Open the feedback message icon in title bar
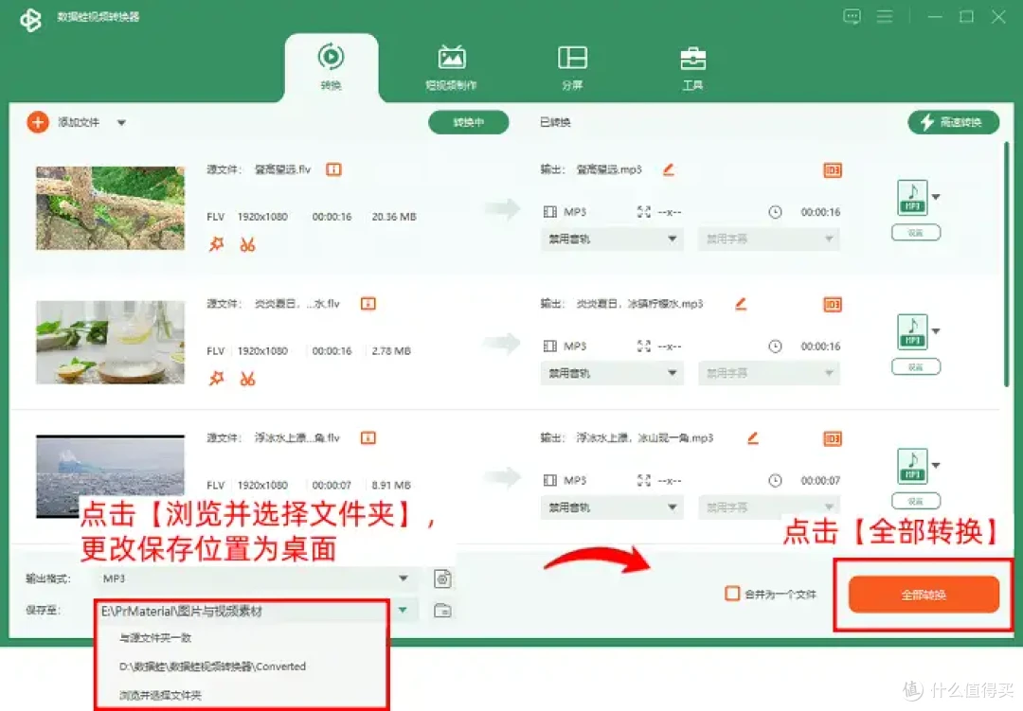The image size is (1023, 711). (x=852, y=16)
